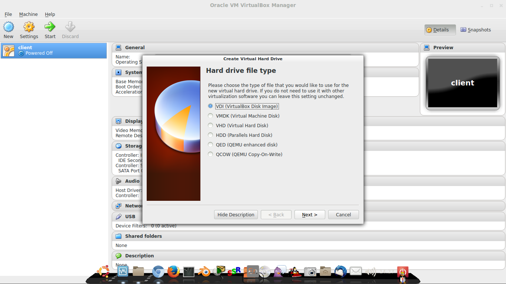Select QCOW (QEMU Copy-On-Write) radio option
This screenshot has height=284, width=506.
tap(210, 154)
